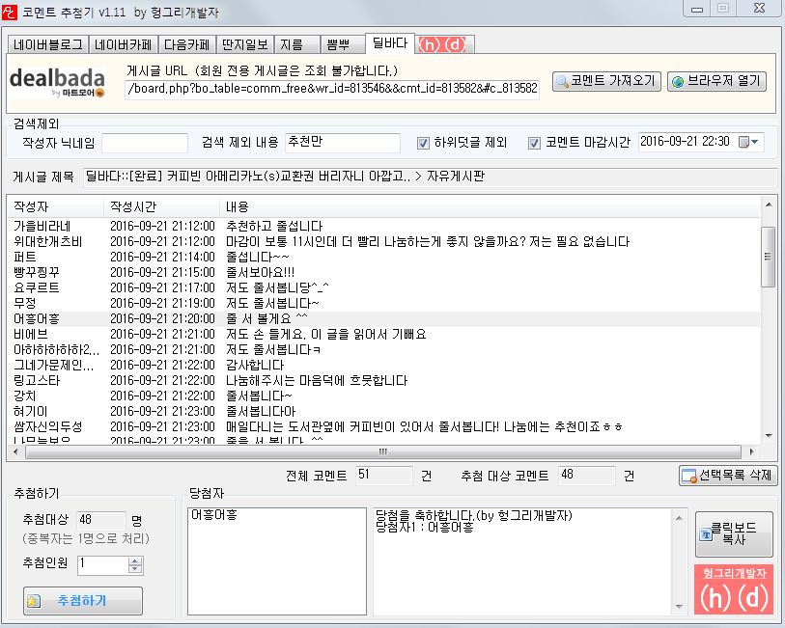
Task: Switch to 네이버블로그 tab
Action: pos(47,44)
